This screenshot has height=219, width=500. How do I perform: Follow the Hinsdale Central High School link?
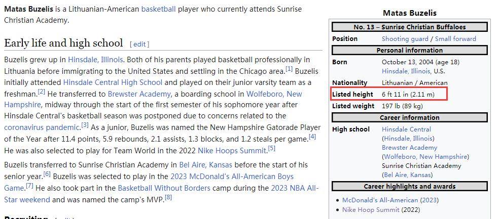(x=113, y=82)
